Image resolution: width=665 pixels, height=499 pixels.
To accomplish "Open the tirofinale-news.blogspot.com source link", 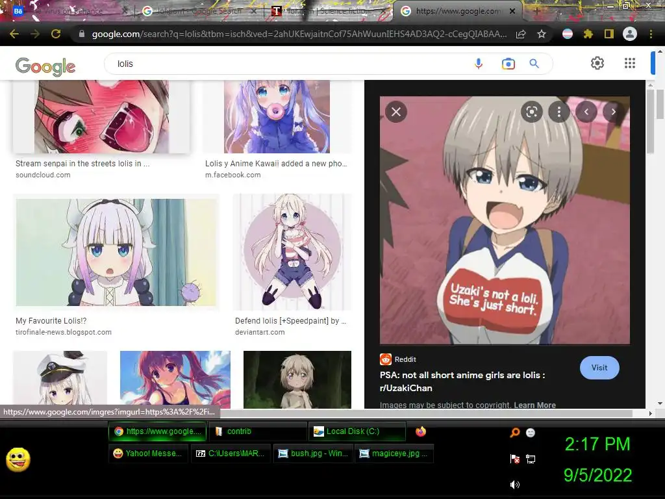I will [64, 332].
